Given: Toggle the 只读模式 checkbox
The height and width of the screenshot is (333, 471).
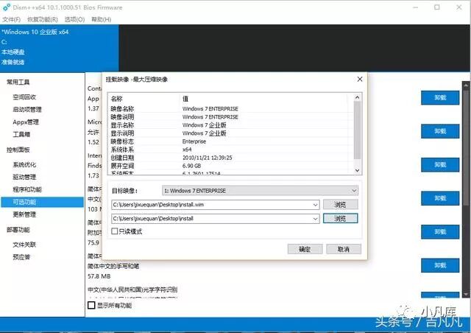Looking at the screenshot, I should coord(115,231).
